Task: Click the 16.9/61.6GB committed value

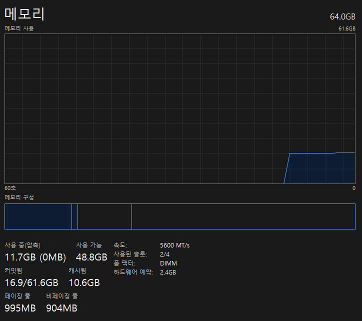Action: (x=31, y=282)
